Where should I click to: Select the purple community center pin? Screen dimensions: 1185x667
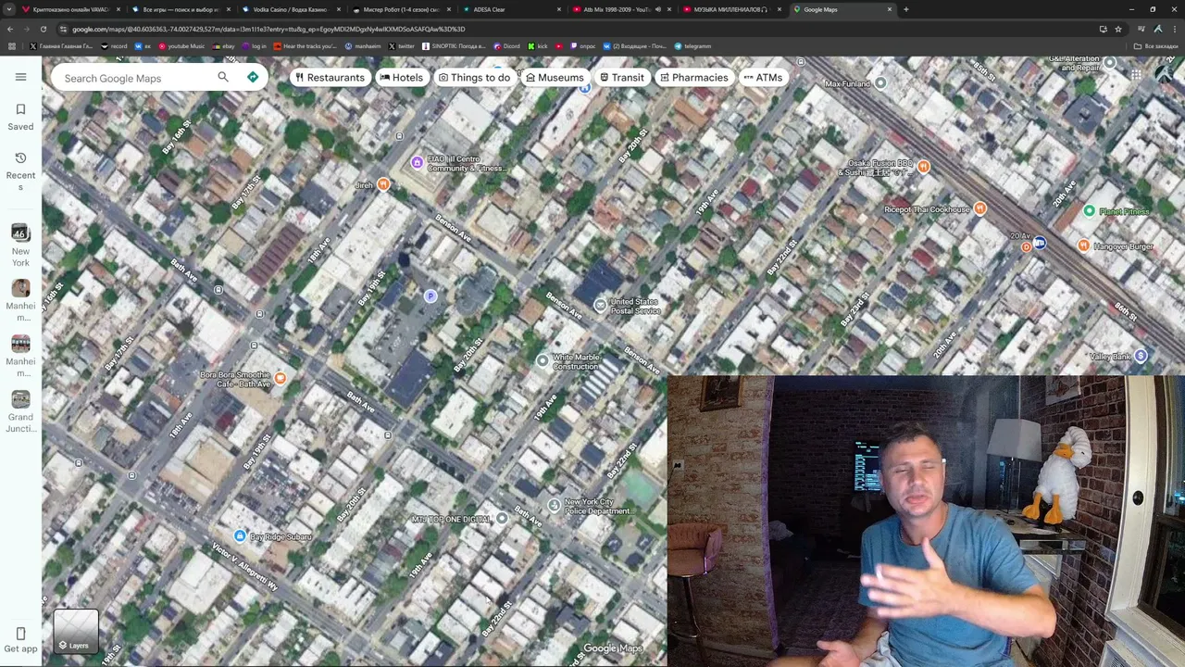(417, 163)
